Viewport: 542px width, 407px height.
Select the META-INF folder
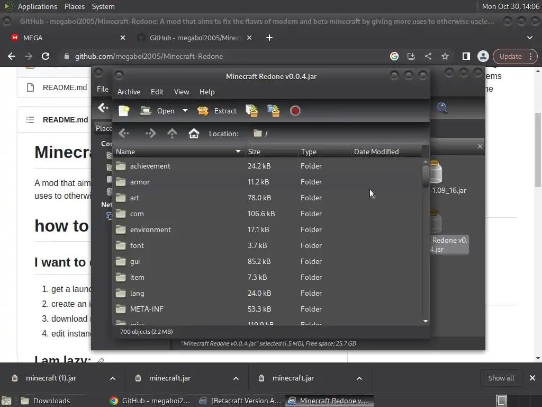pos(267,309)
